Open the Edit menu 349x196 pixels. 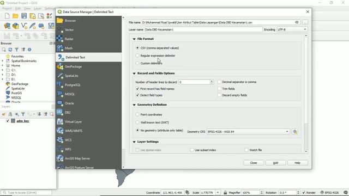point(18,9)
